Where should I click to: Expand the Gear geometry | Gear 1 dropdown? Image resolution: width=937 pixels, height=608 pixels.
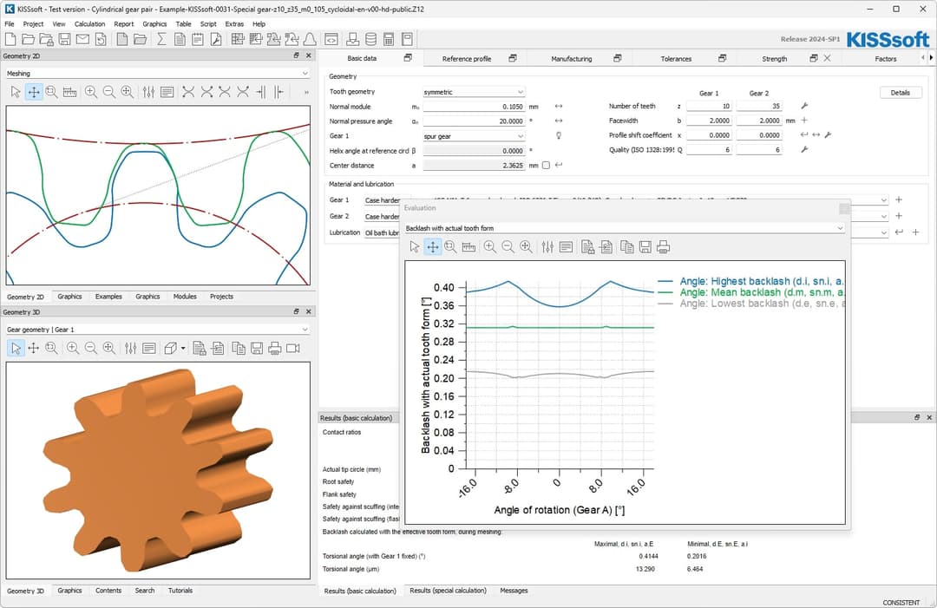(x=157, y=330)
